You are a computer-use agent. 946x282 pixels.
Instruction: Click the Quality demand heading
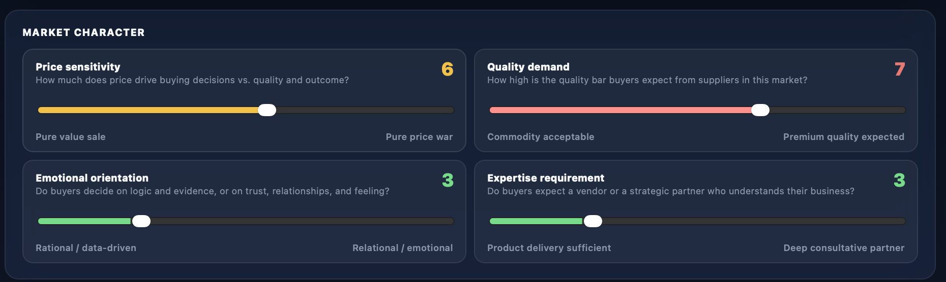coord(528,67)
